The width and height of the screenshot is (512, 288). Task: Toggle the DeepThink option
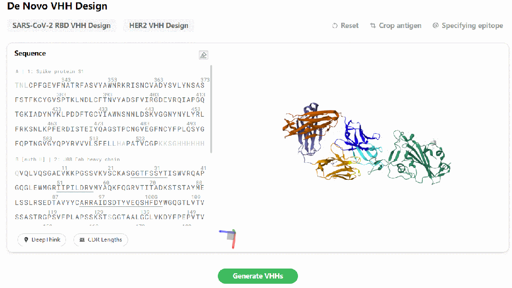pos(42,240)
